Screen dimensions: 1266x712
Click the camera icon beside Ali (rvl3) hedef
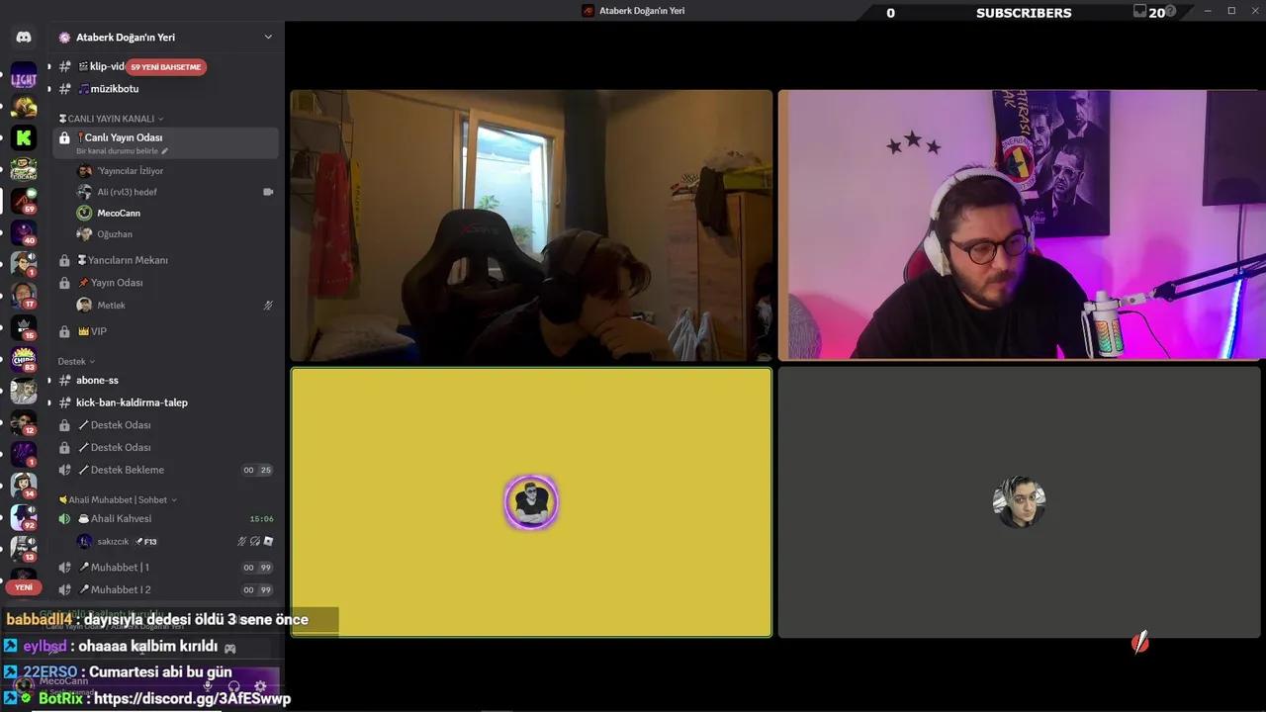pos(268,192)
